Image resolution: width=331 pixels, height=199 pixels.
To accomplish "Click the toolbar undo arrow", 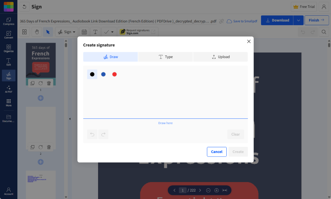I will (303, 32).
